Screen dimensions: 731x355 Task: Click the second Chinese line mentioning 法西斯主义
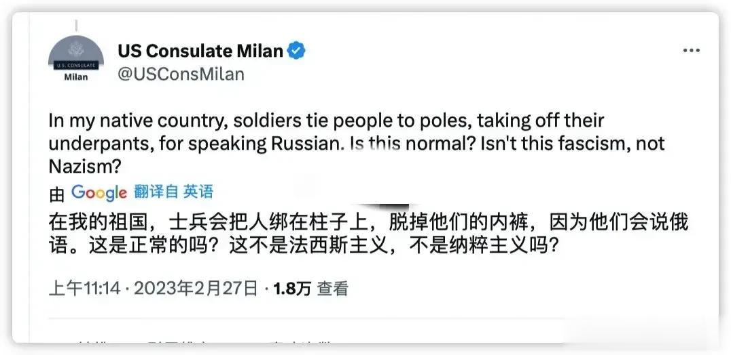click(x=304, y=246)
